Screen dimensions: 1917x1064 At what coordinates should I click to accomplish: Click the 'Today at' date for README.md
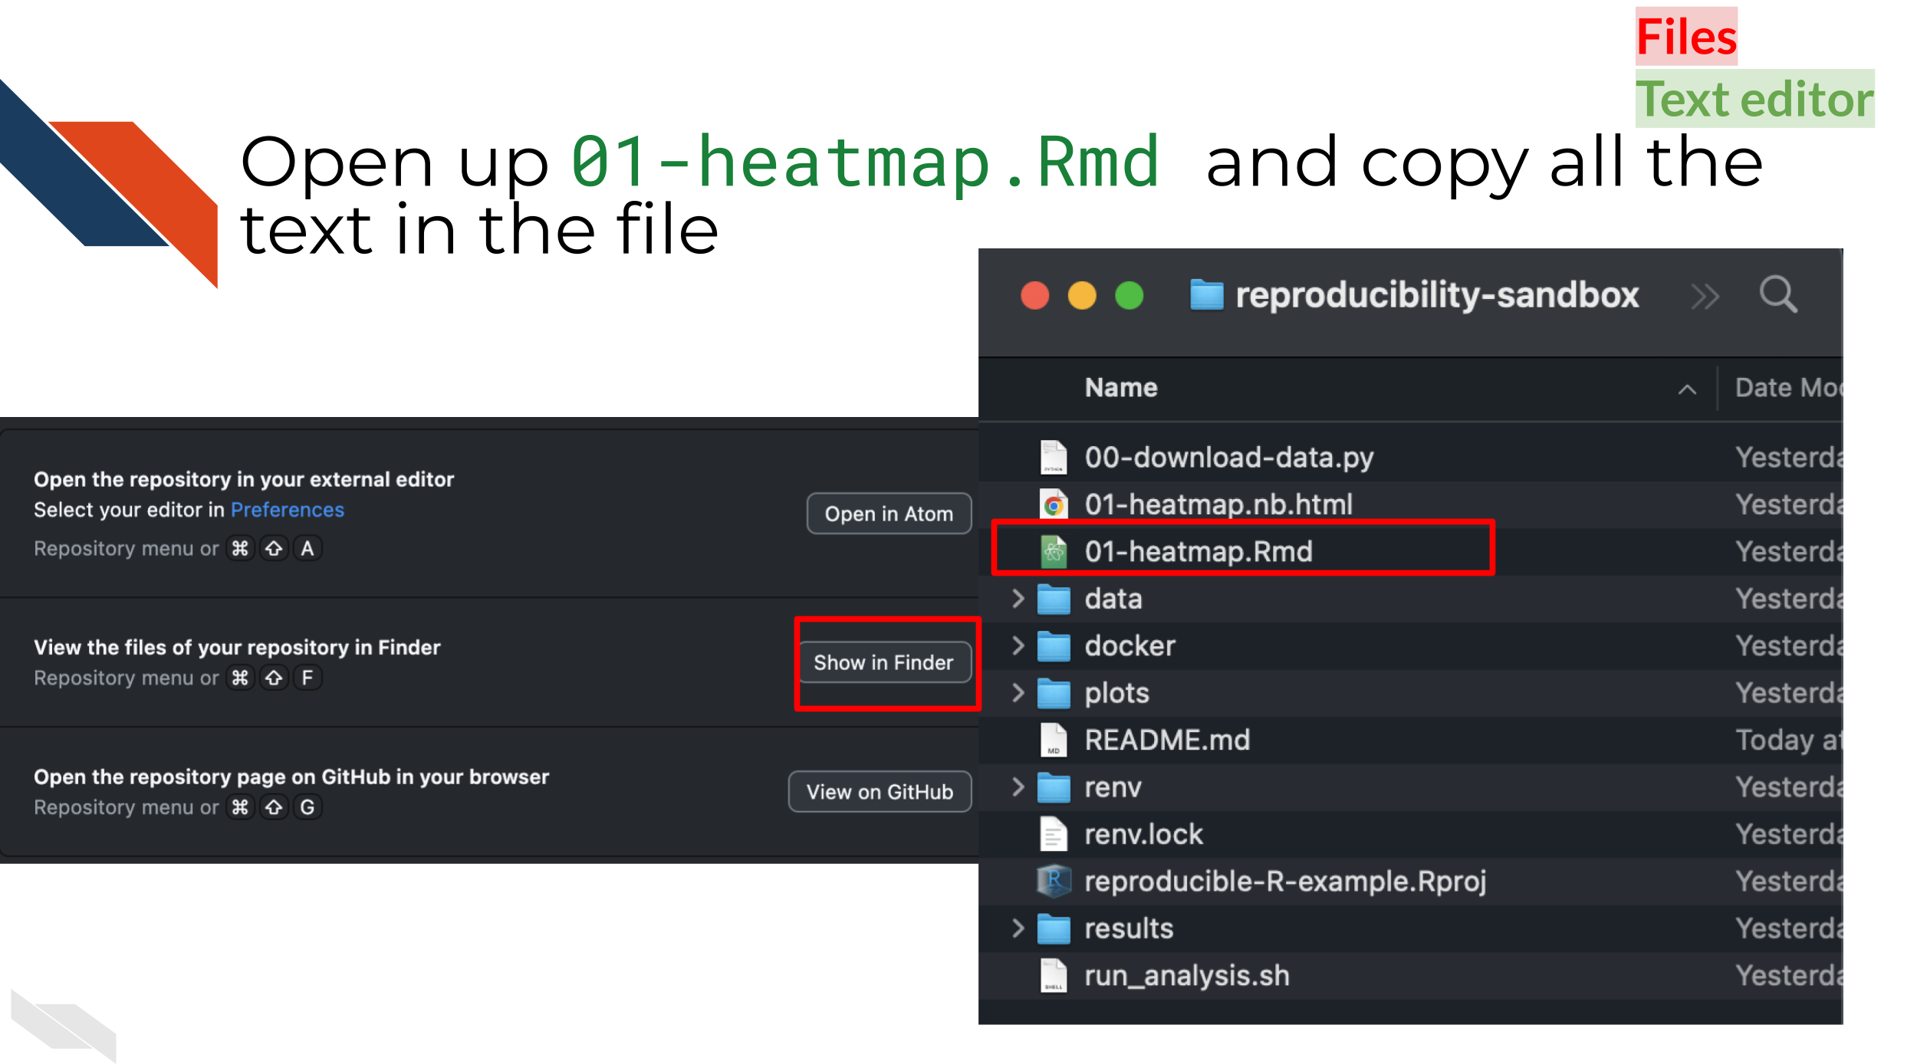tap(1788, 741)
